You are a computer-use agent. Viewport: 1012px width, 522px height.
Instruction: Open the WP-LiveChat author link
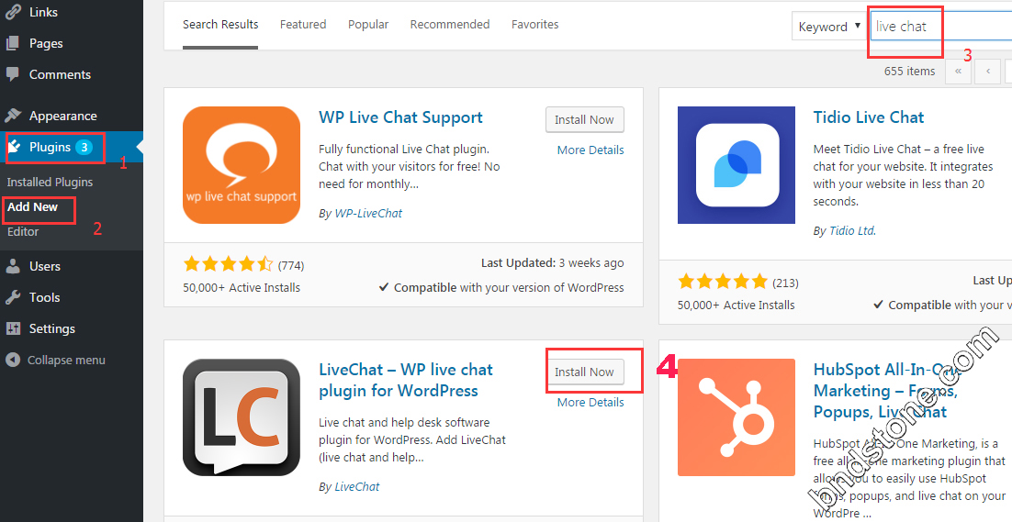click(368, 214)
